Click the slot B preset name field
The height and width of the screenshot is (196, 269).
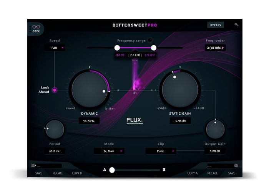[x=221, y=166]
